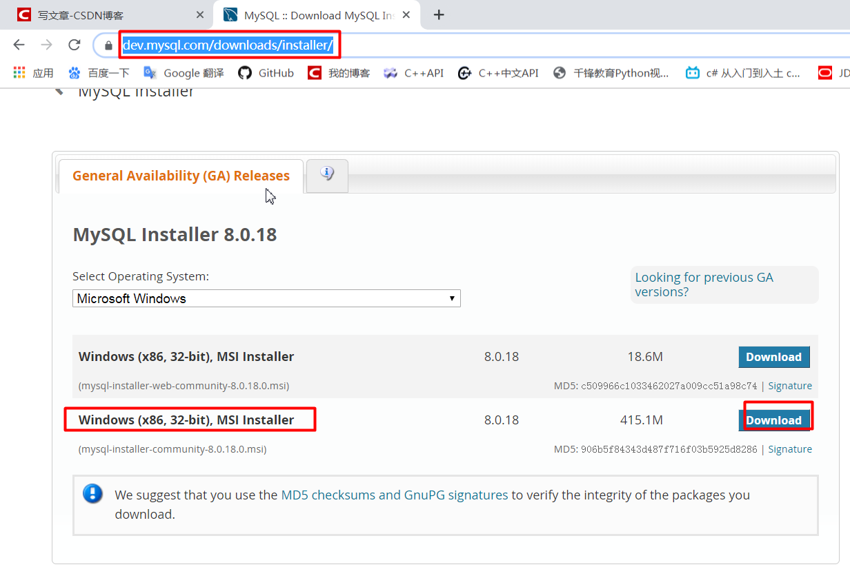Open the Google 翻译 bookmark
The width and height of the screenshot is (850, 578).
pyautogui.click(x=184, y=73)
